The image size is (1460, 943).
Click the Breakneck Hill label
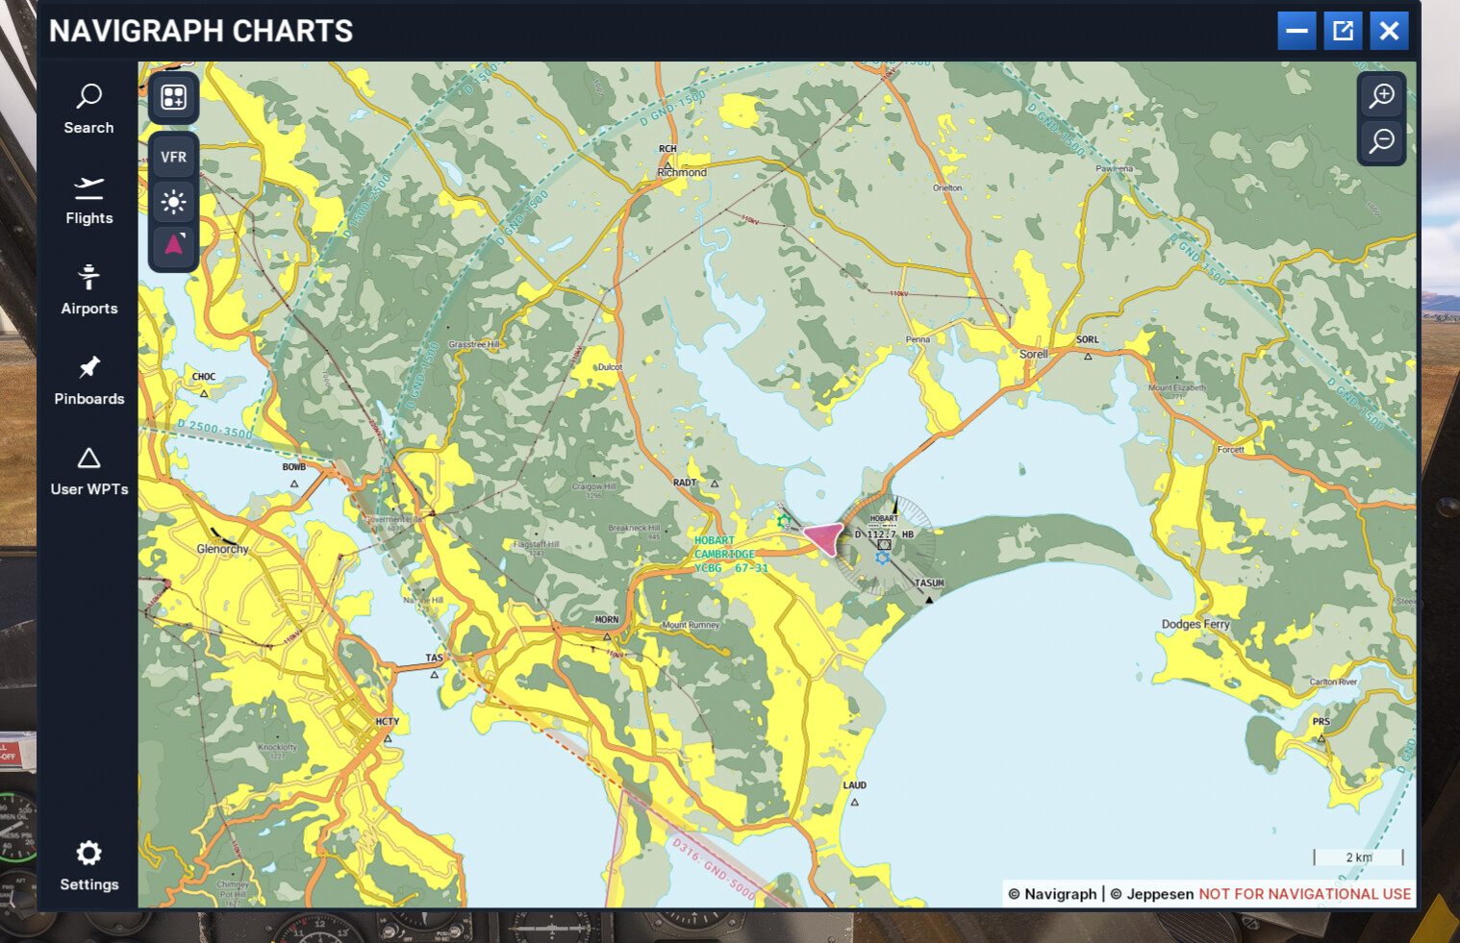[634, 528]
